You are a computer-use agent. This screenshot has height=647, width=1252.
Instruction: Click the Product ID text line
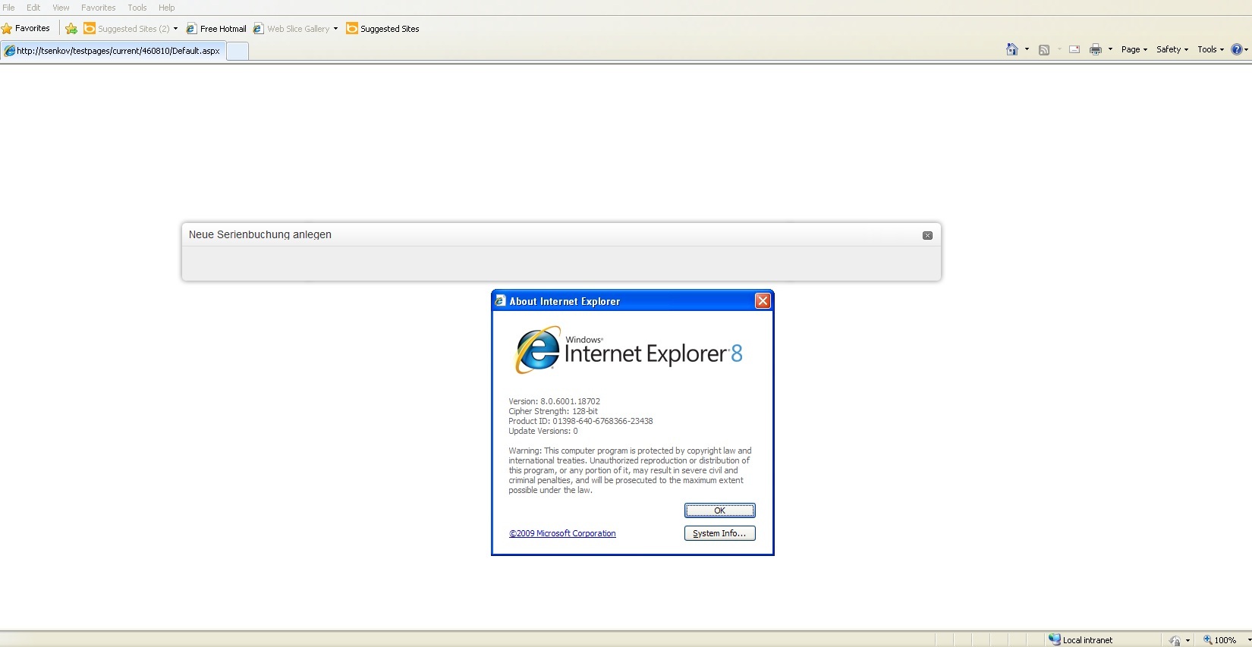point(580,421)
